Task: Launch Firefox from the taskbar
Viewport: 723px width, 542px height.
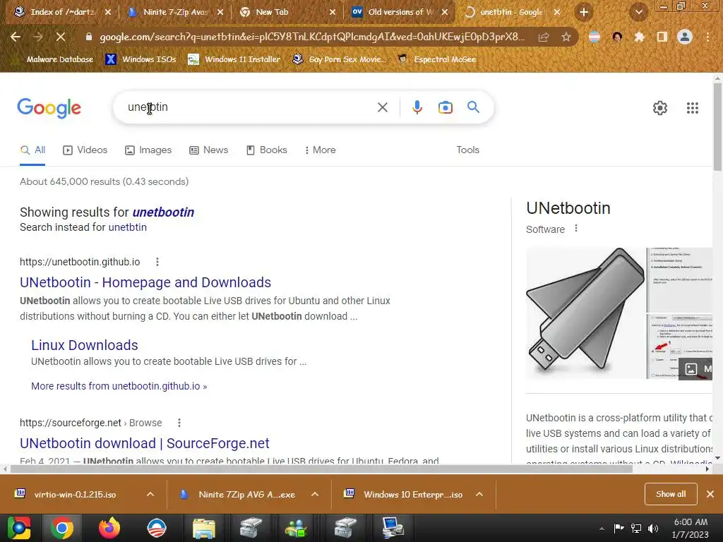Action: (109, 528)
